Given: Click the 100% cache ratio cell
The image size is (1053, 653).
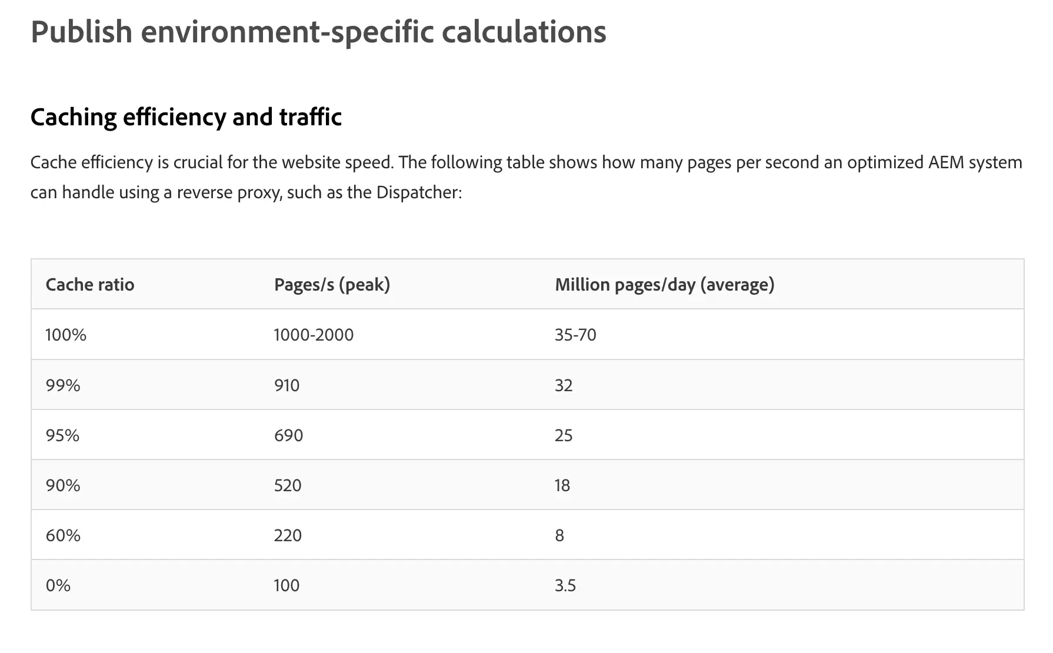Looking at the screenshot, I should point(66,335).
